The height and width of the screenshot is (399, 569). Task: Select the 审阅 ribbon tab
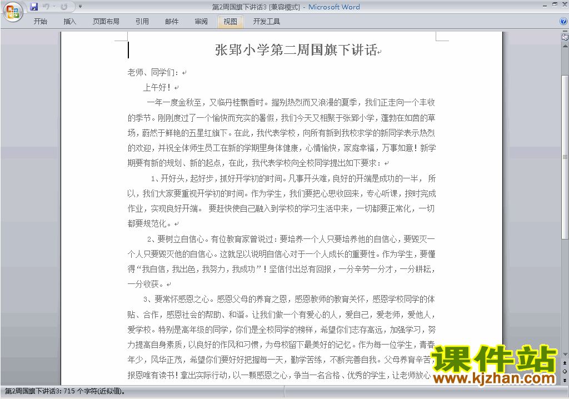click(201, 22)
